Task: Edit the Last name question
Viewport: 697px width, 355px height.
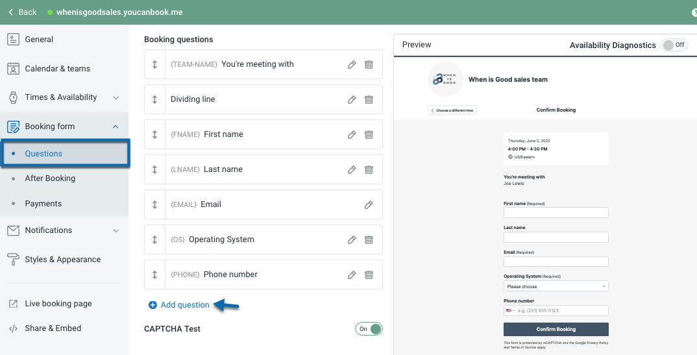Action: pos(352,170)
